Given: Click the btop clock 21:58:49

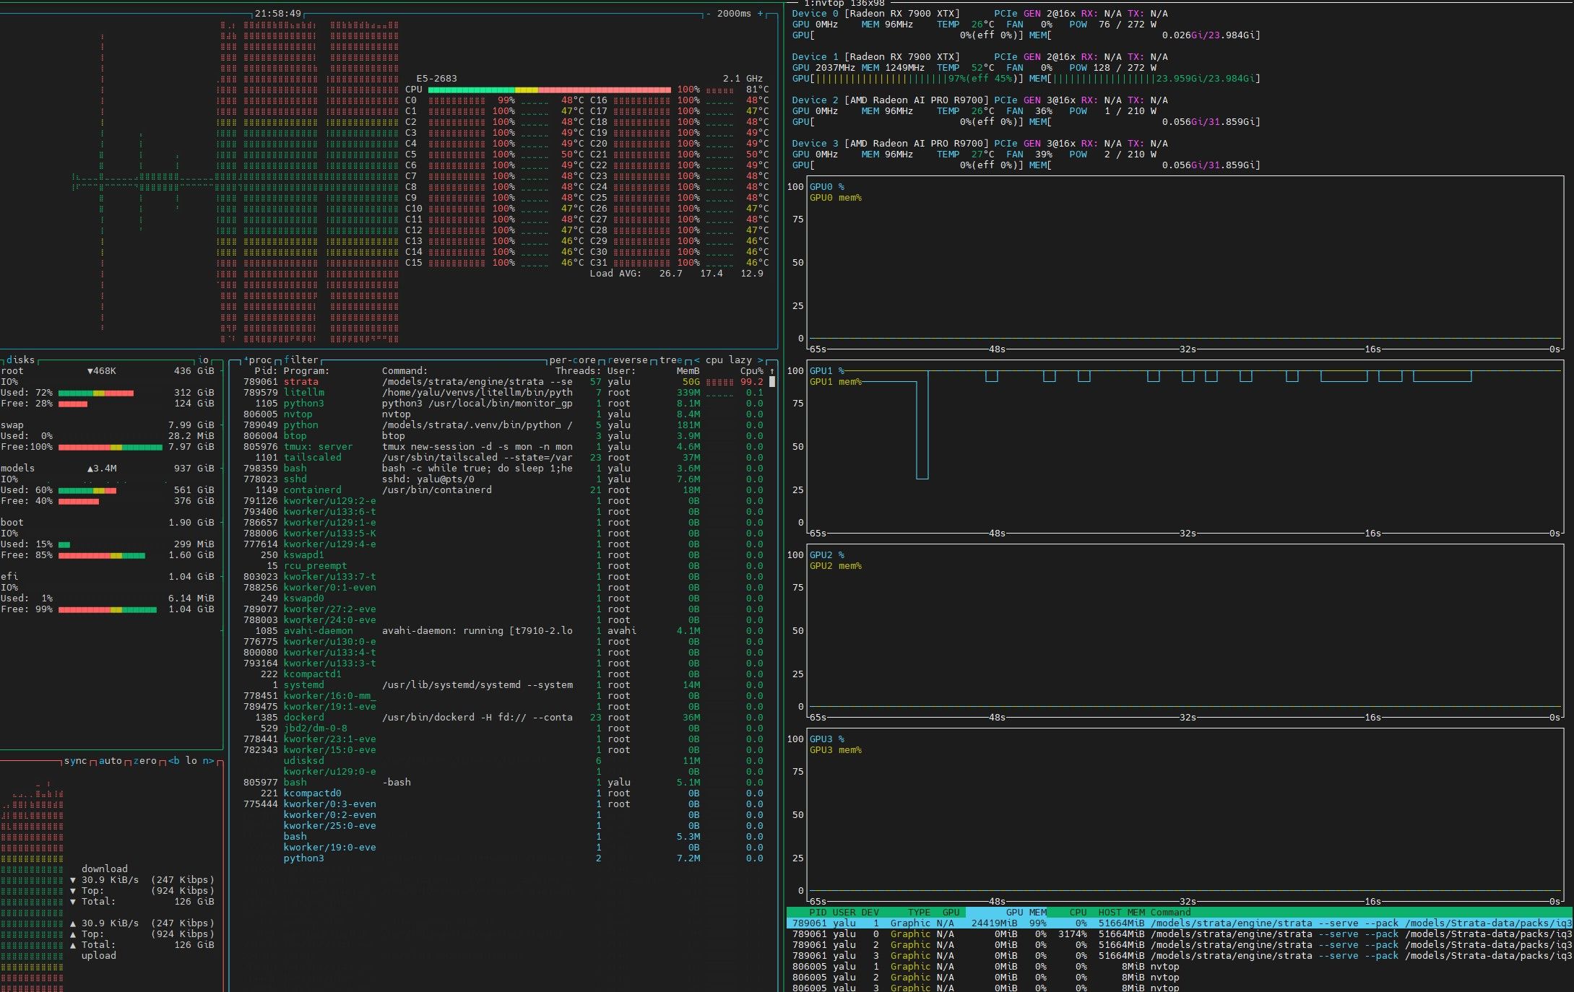Looking at the screenshot, I should coord(278,14).
